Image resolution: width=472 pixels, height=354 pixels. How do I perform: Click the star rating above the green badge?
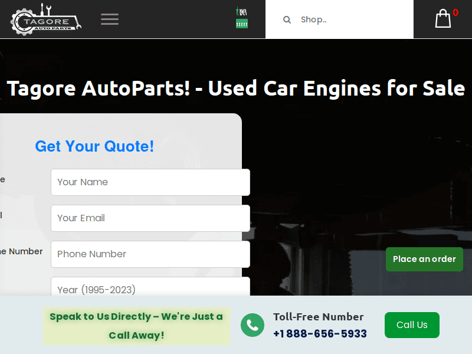point(241,12)
